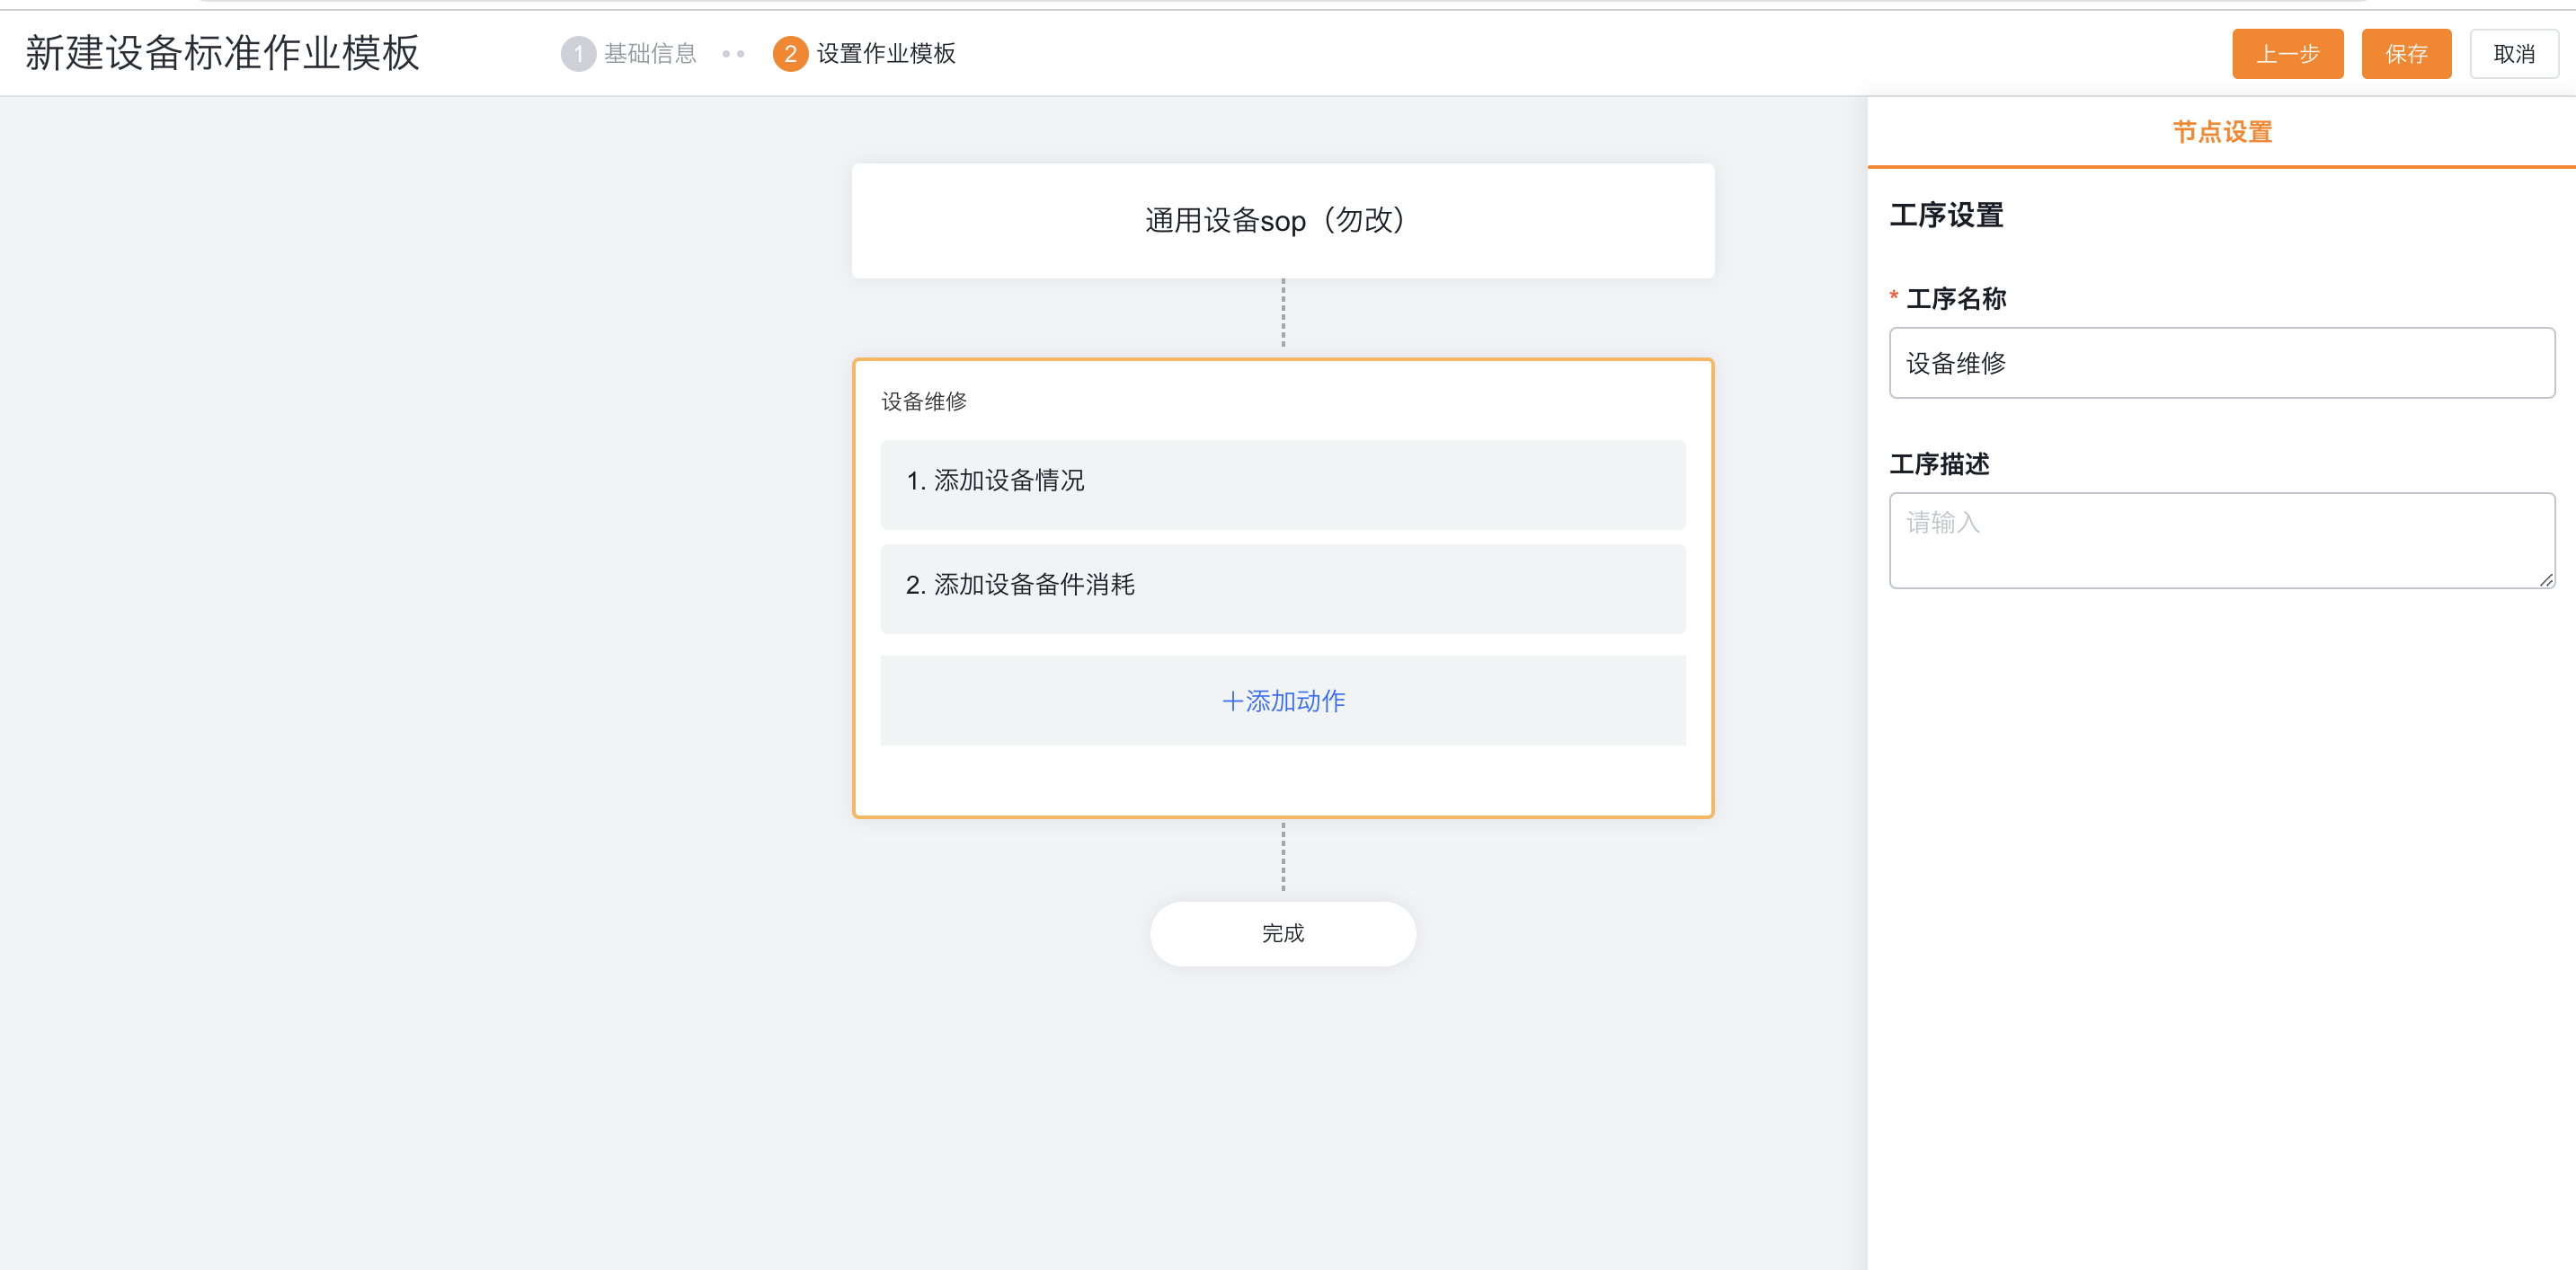Click the 取消 button
2576x1270 pixels.
[2515, 53]
